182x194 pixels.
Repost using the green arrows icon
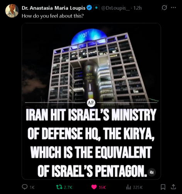click(x=59, y=187)
